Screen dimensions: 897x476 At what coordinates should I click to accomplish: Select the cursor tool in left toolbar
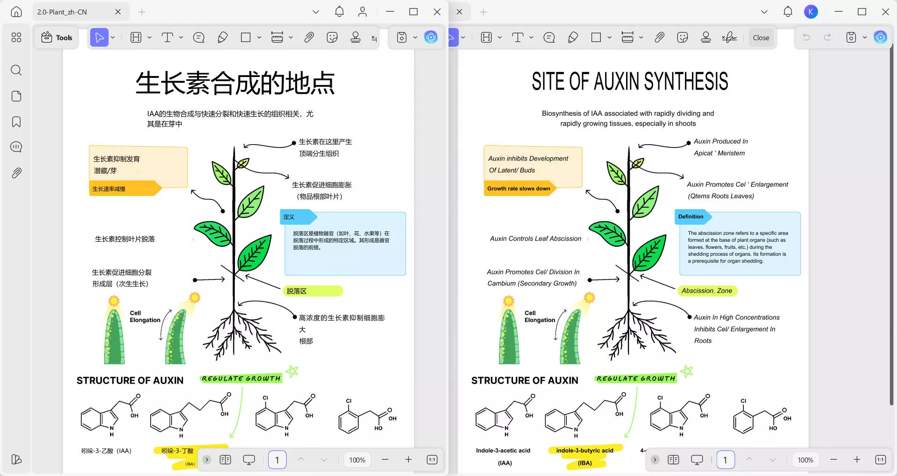[100, 37]
